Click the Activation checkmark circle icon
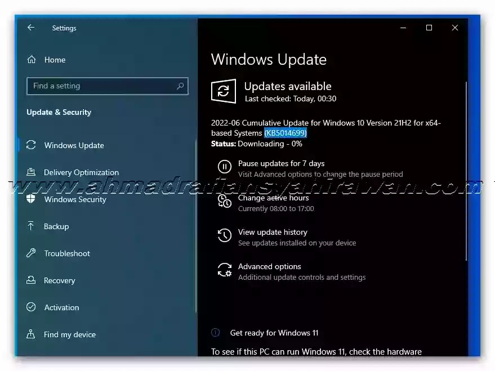This screenshot has height=371, width=495. [x=32, y=307]
